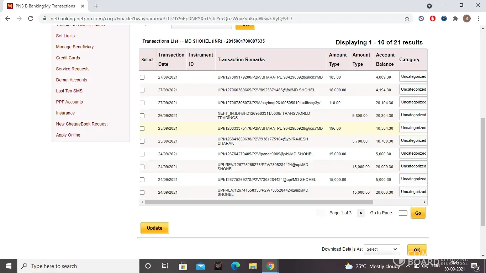
Task: Change category for the NEFT transaction row
Action: click(413, 115)
